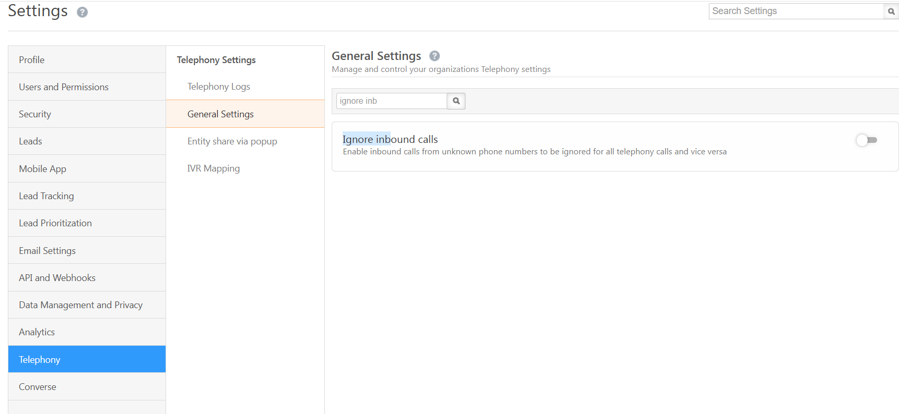Go to IVR Mapping
Viewport: 899px width, 414px height.
click(213, 168)
